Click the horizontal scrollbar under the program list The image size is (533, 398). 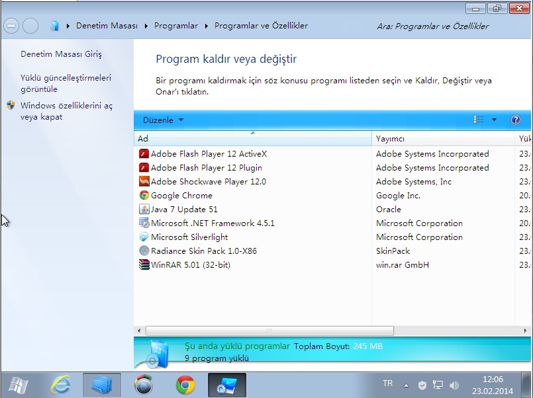coord(268,330)
